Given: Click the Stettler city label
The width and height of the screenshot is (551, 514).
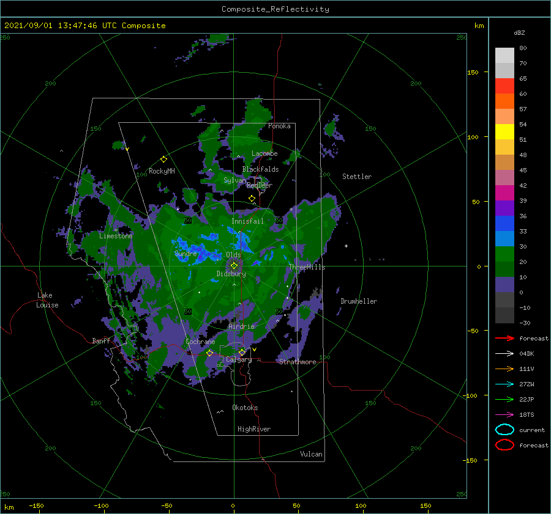Looking at the screenshot, I should [357, 177].
